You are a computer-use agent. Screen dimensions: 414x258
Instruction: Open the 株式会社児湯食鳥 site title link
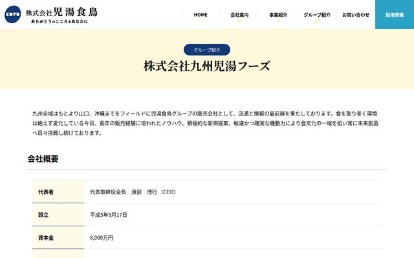(x=62, y=12)
